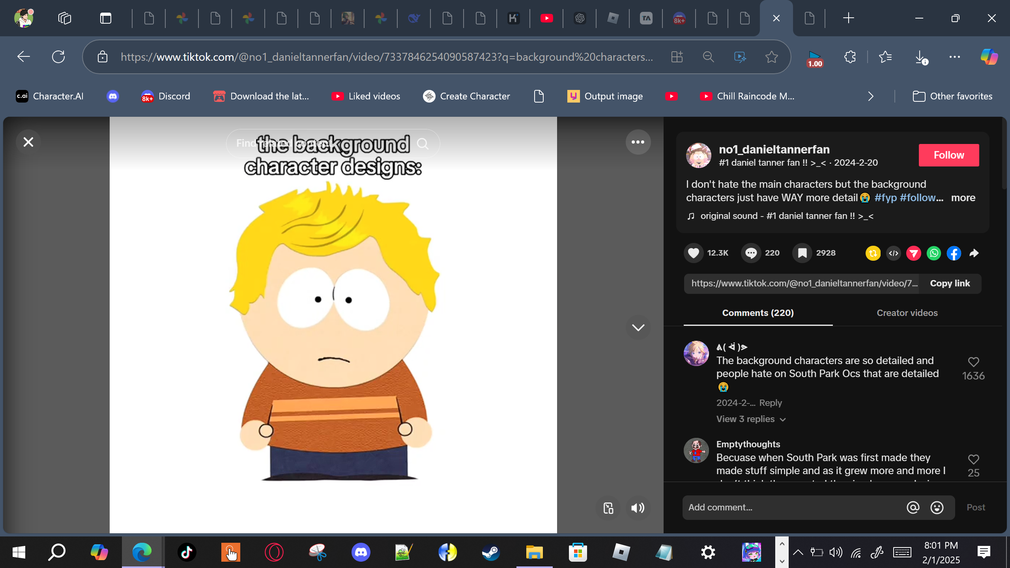
Task: Like the video with heart icon
Action: click(693, 253)
